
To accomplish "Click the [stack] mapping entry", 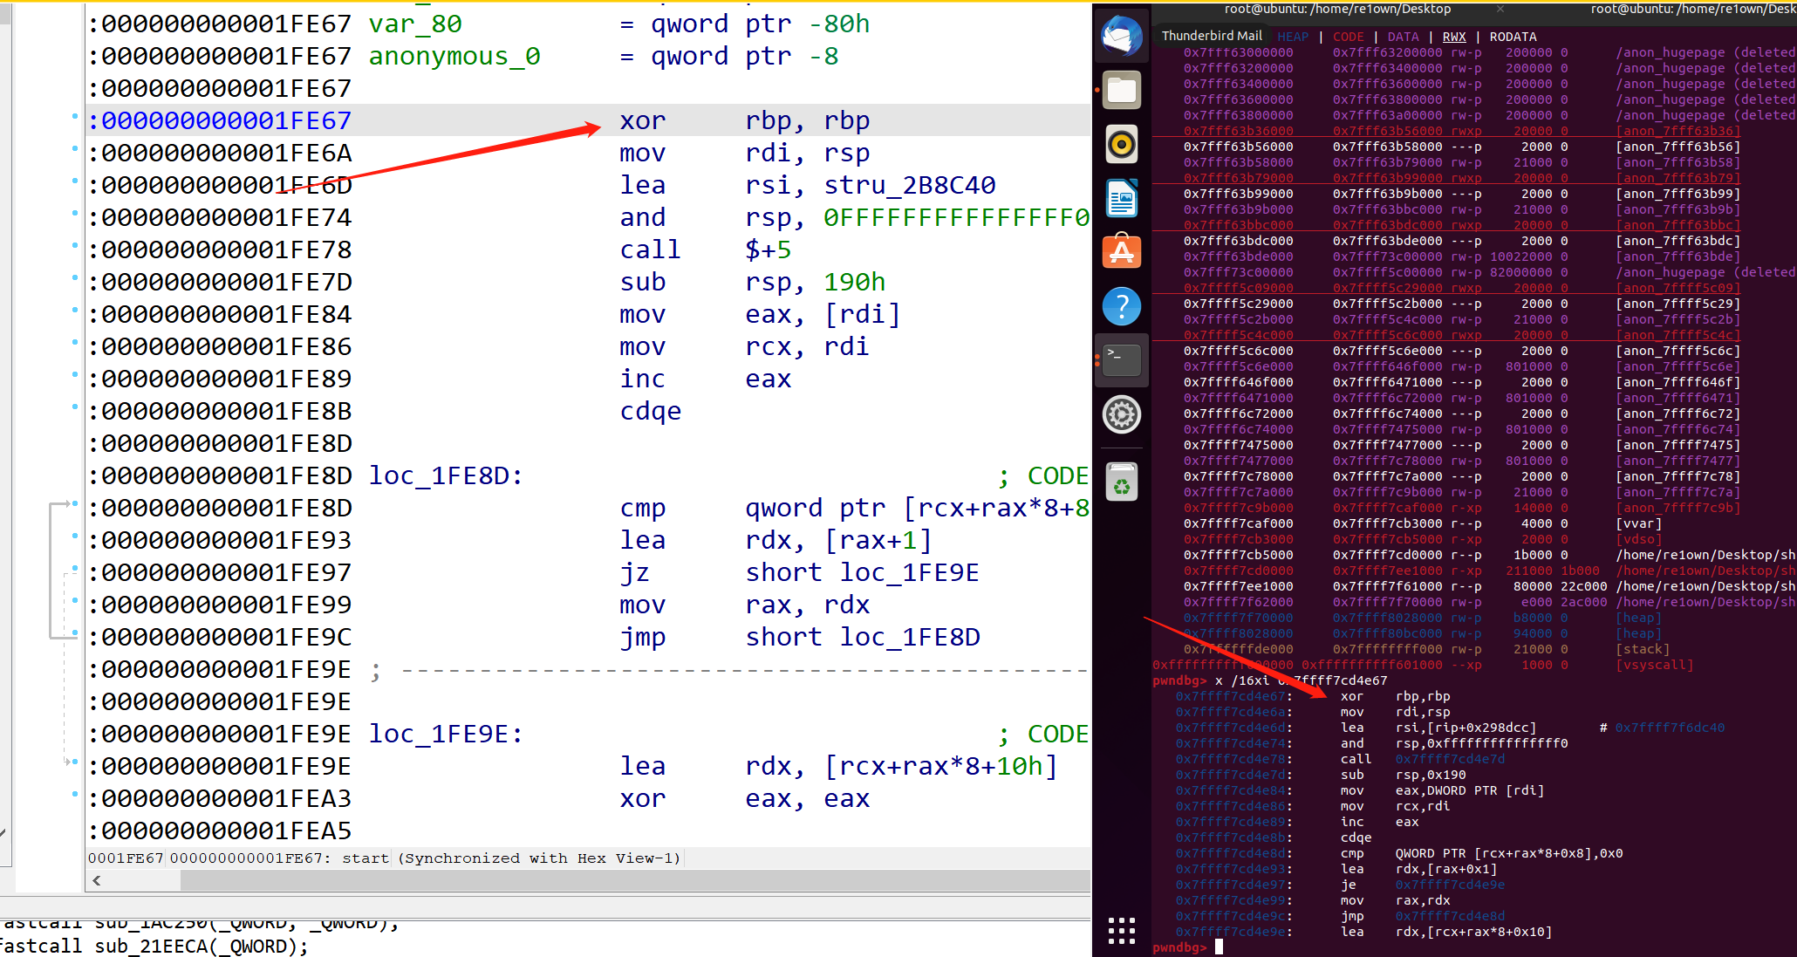I will point(1643,649).
